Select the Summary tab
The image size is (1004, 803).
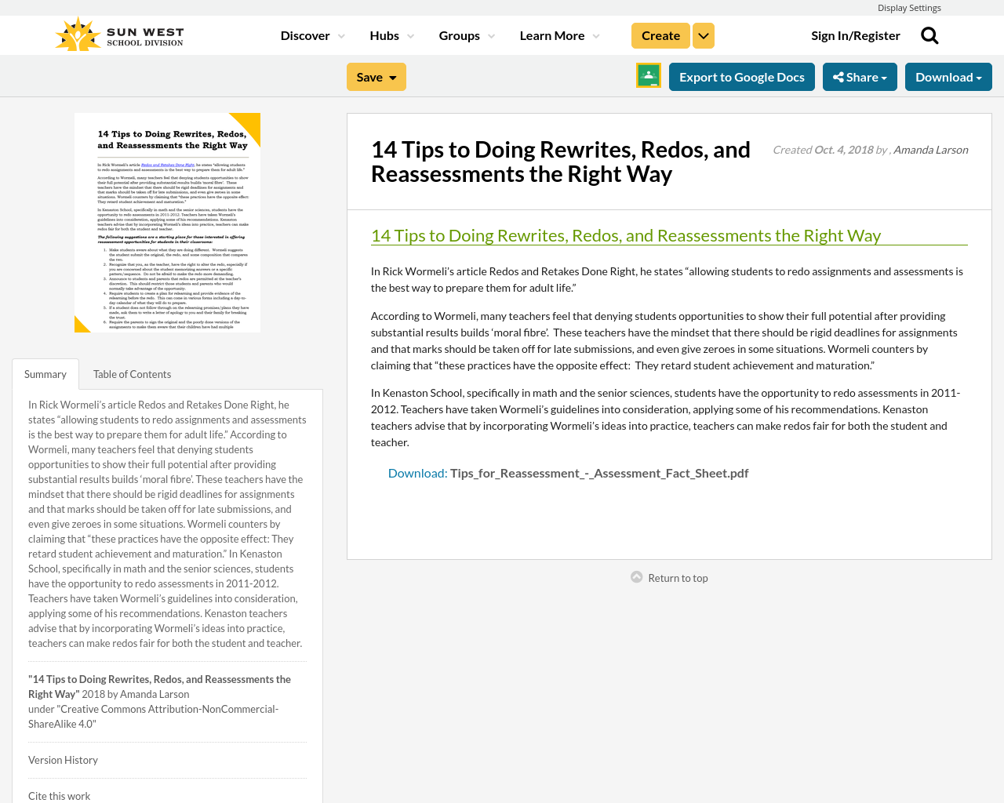coord(45,372)
